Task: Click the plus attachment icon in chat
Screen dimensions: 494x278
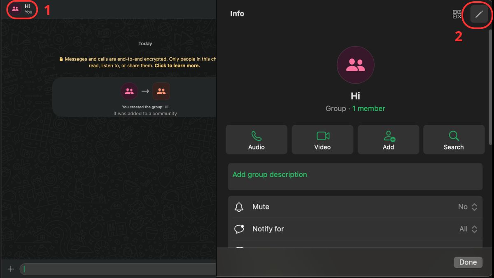Action: click(x=11, y=269)
